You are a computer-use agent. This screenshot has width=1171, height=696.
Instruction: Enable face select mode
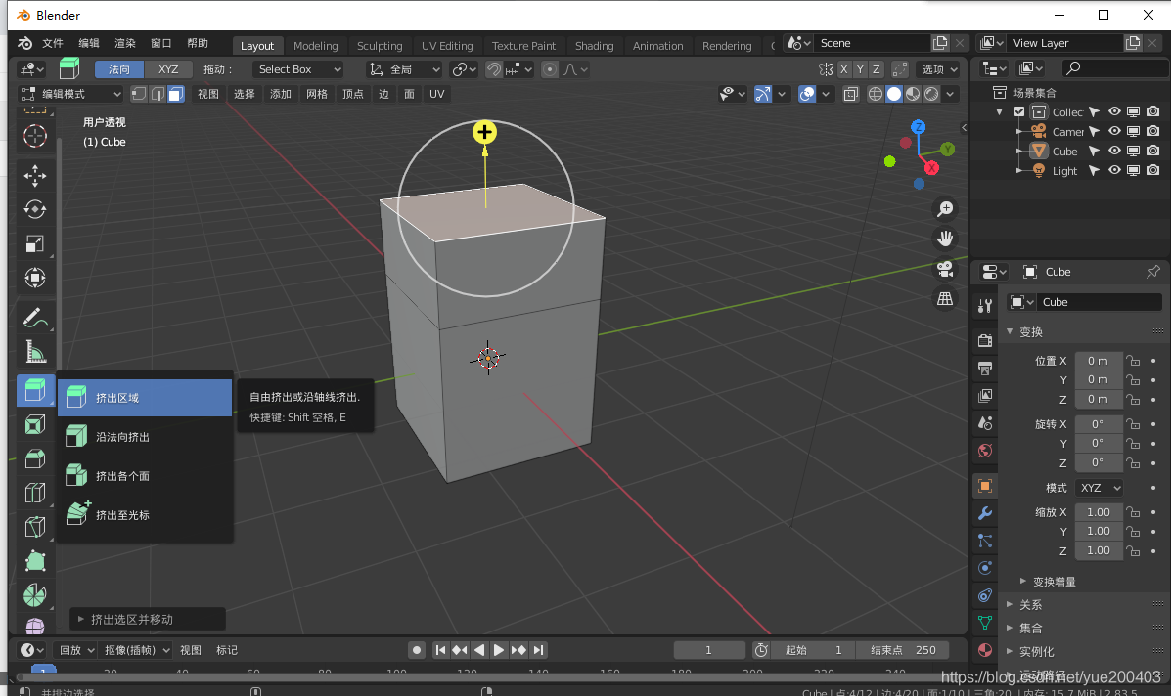pyautogui.click(x=176, y=94)
